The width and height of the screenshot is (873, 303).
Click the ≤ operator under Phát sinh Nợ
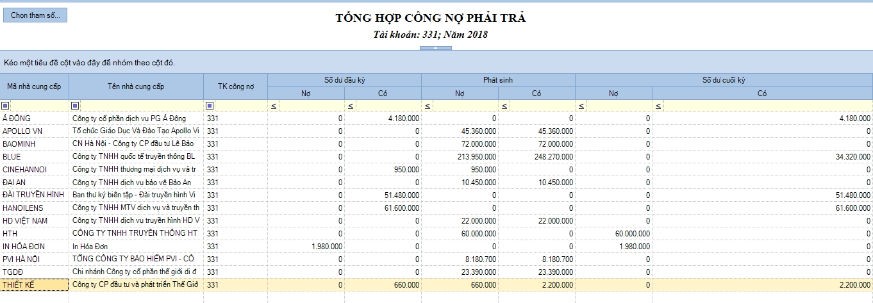428,106
